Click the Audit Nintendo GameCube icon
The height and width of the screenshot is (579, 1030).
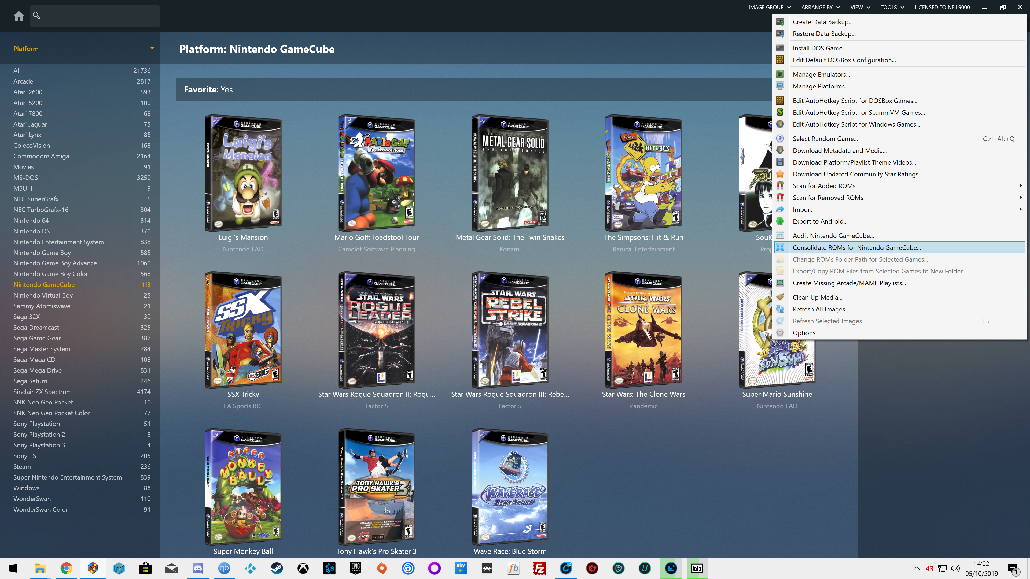point(780,235)
